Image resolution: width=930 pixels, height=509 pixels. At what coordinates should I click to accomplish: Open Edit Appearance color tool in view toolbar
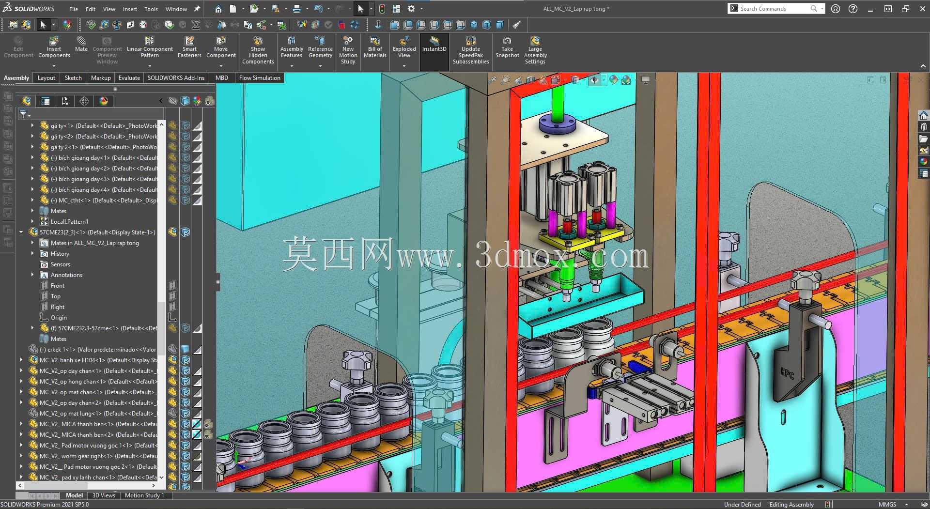pyautogui.click(x=614, y=80)
